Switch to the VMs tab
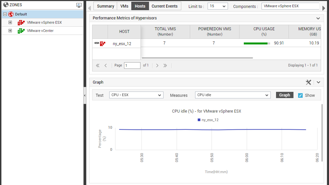Screen dimensions: 329x185 (124, 6)
